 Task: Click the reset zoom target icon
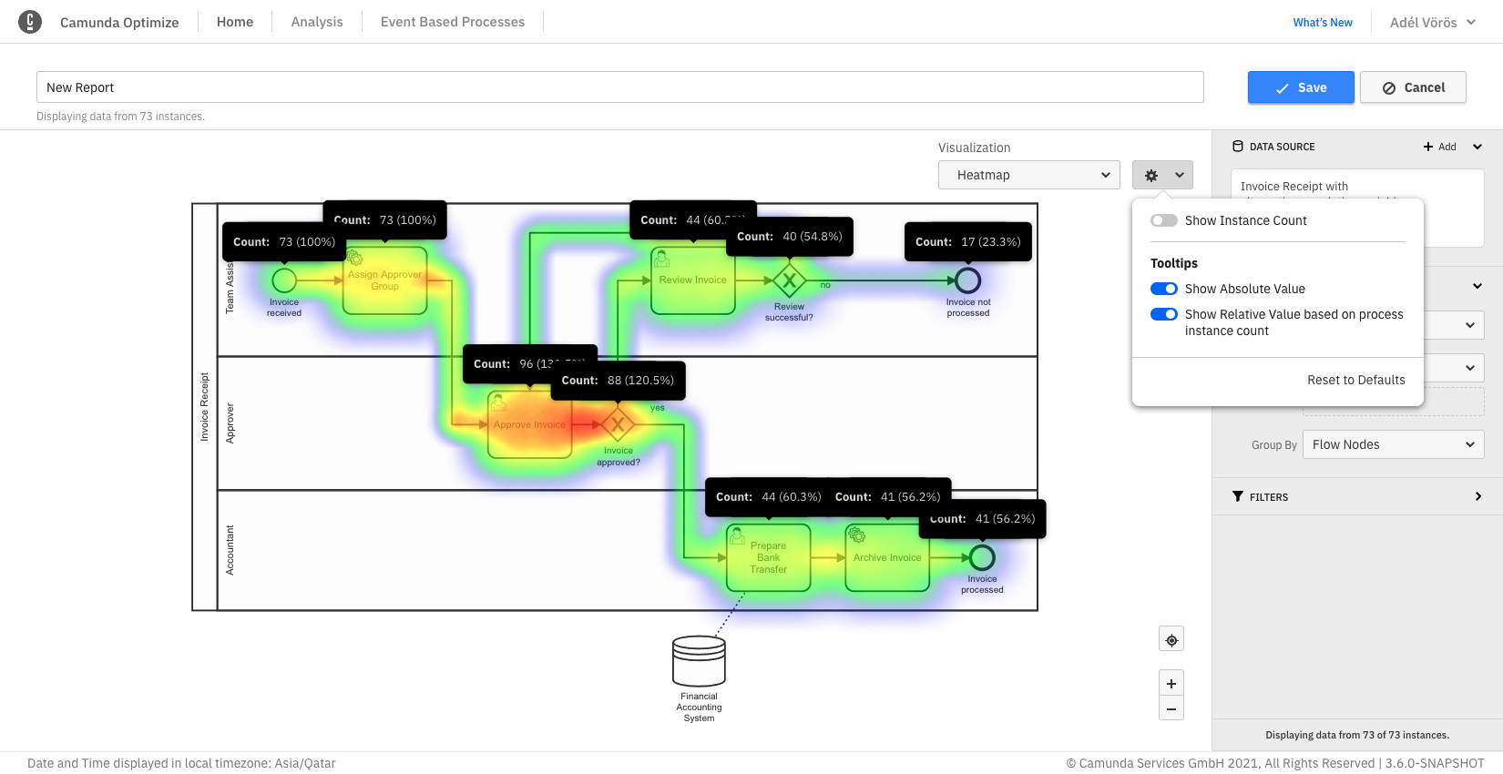click(x=1171, y=640)
